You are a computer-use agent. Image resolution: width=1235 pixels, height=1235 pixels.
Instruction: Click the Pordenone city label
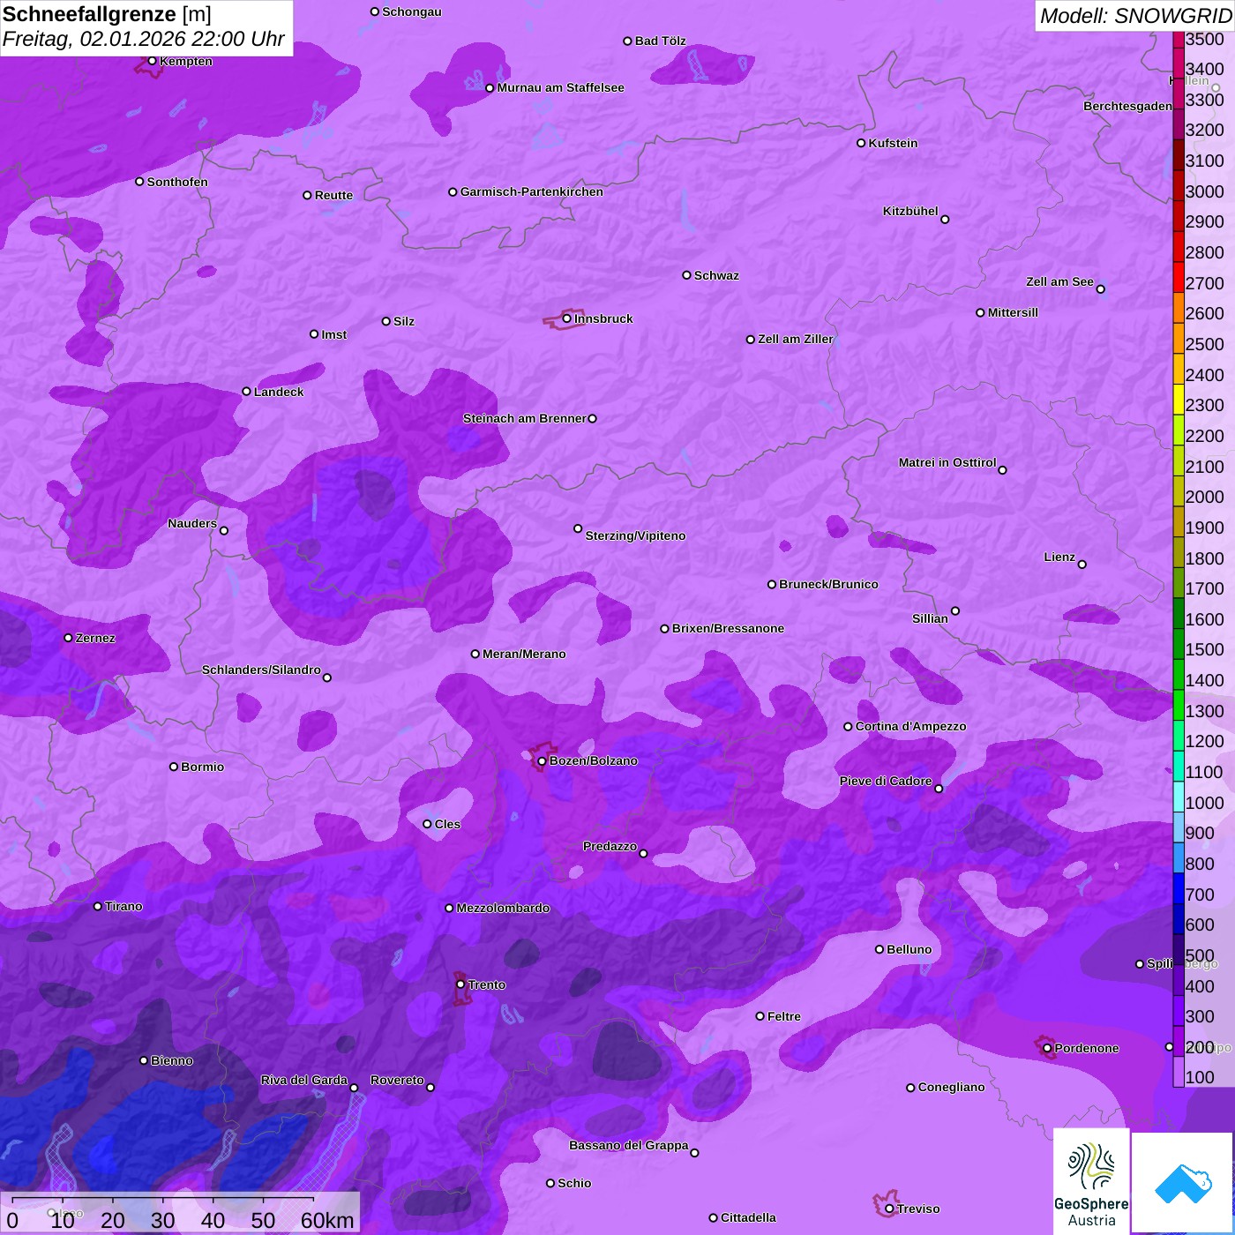[1087, 1048]
